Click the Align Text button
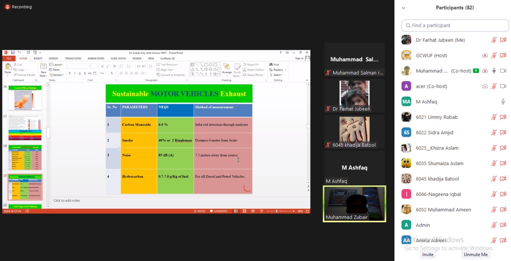511x261 pixels. tap(166, 70)
